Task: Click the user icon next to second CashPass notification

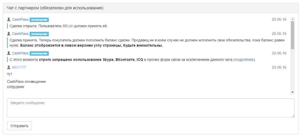Action: pos(9,34)
